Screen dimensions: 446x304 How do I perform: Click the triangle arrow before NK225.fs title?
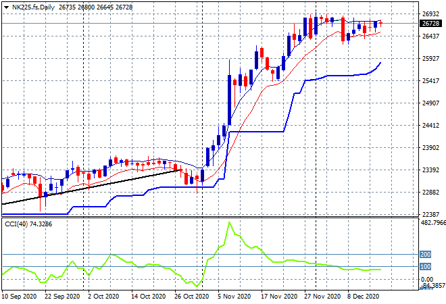[x=6, y=7]
